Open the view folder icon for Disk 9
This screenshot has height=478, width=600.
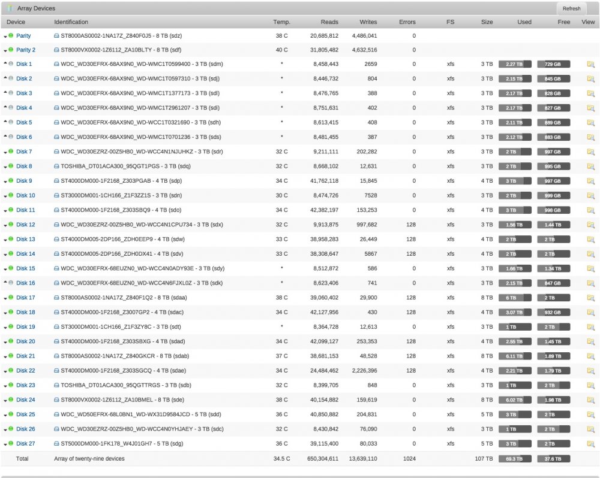(x=590, y=181)
